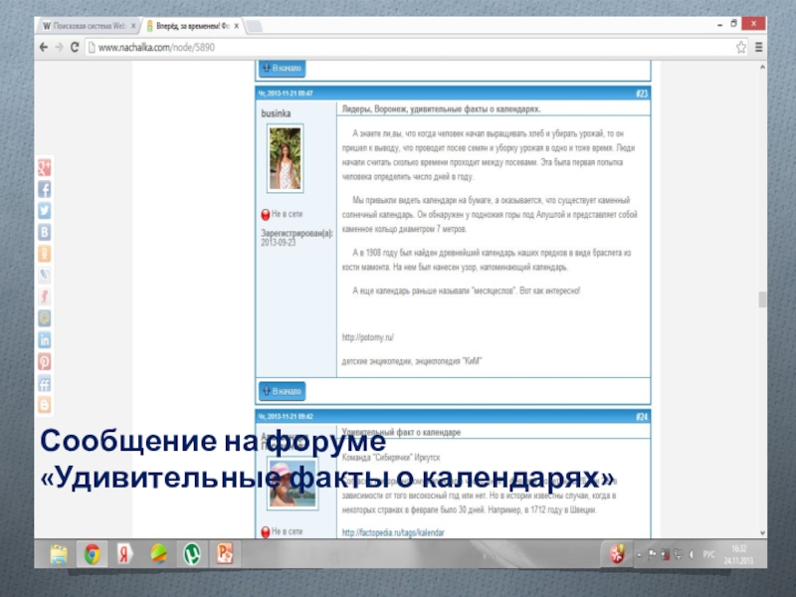Share to VKontakte from sidebar

(x=45, y=232)
